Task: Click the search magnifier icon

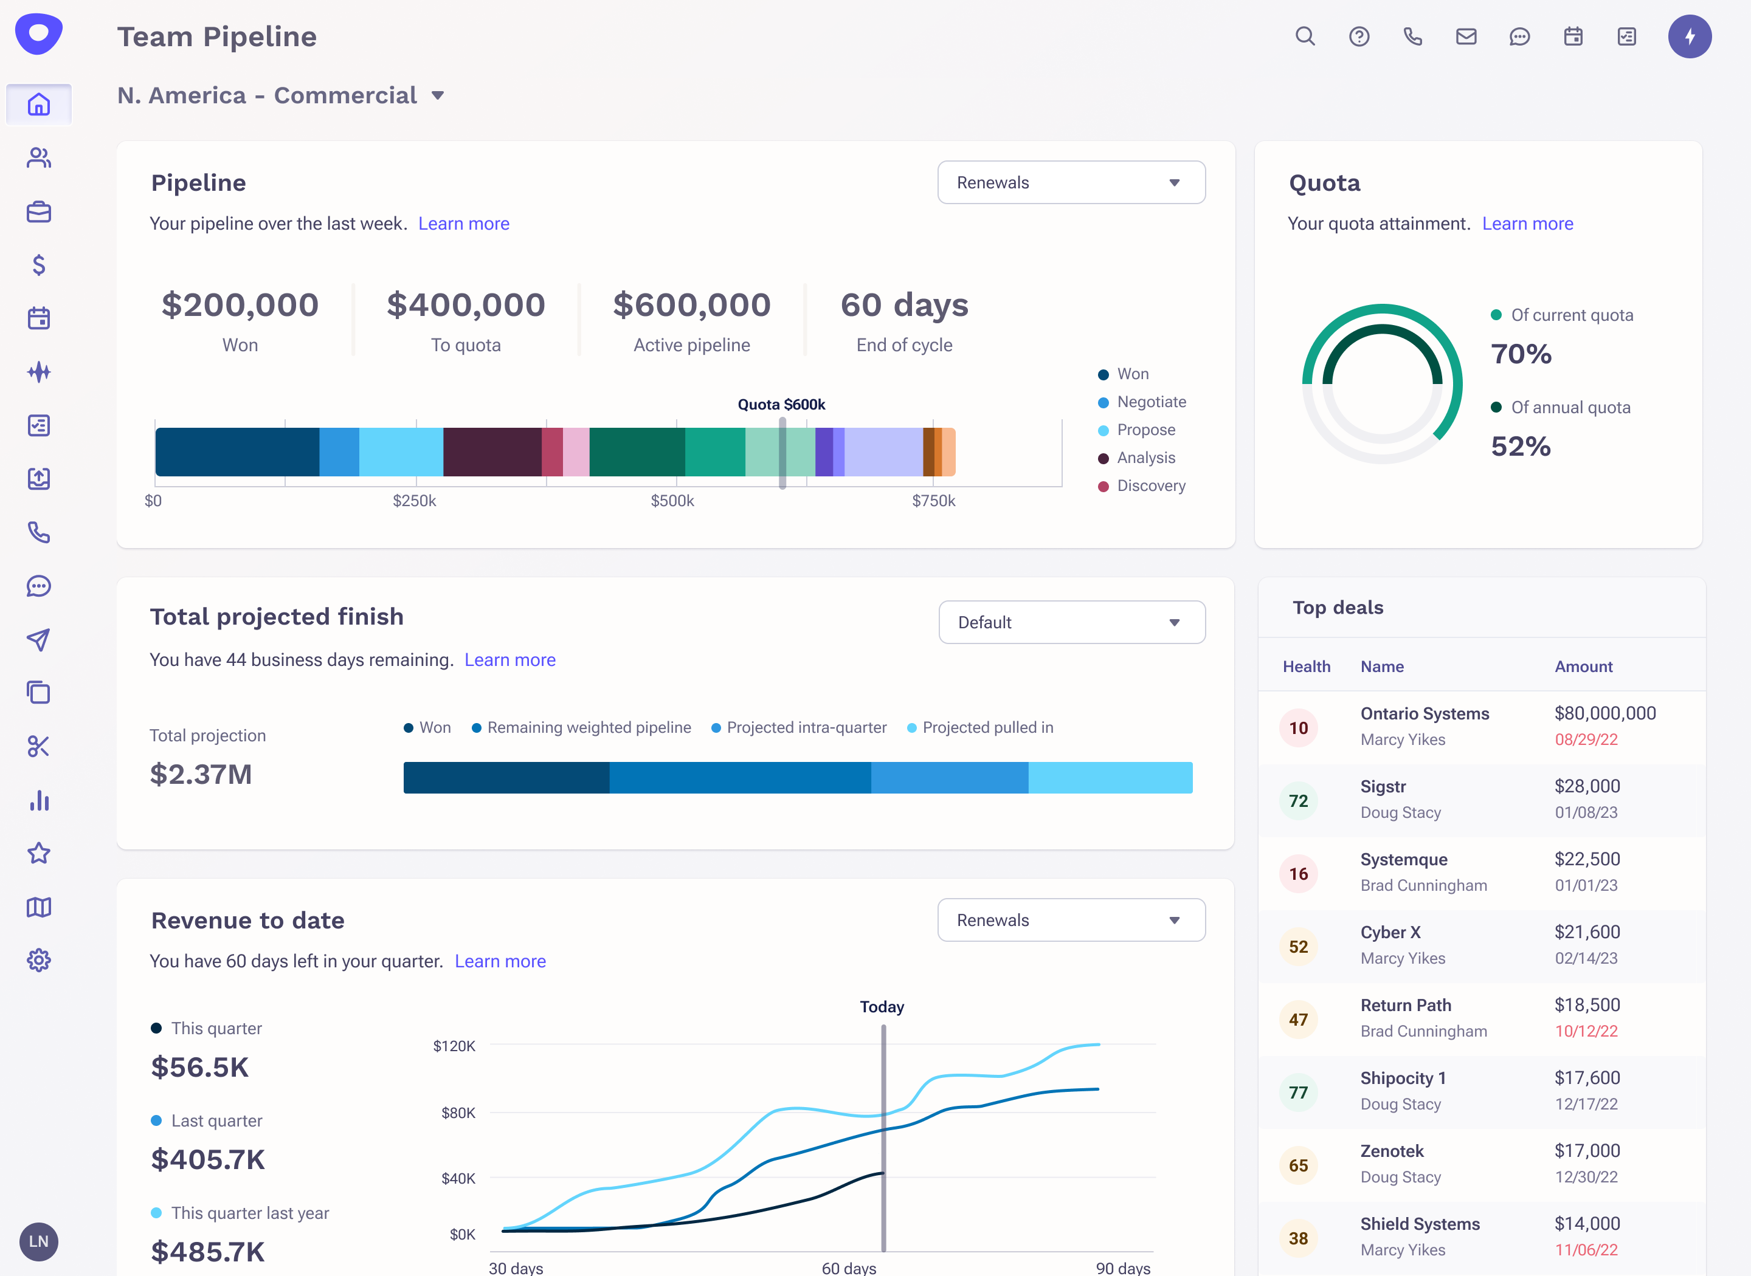Action: pos(1304,36)
